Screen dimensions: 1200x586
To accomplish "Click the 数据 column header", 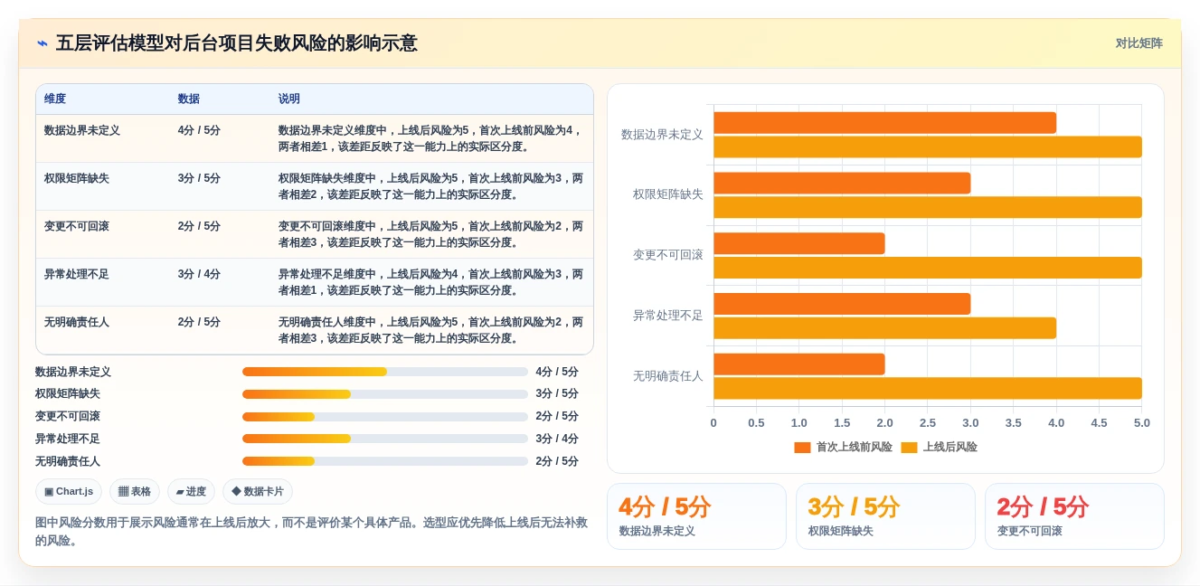I will pyautogui.click(x=189, y=99).
